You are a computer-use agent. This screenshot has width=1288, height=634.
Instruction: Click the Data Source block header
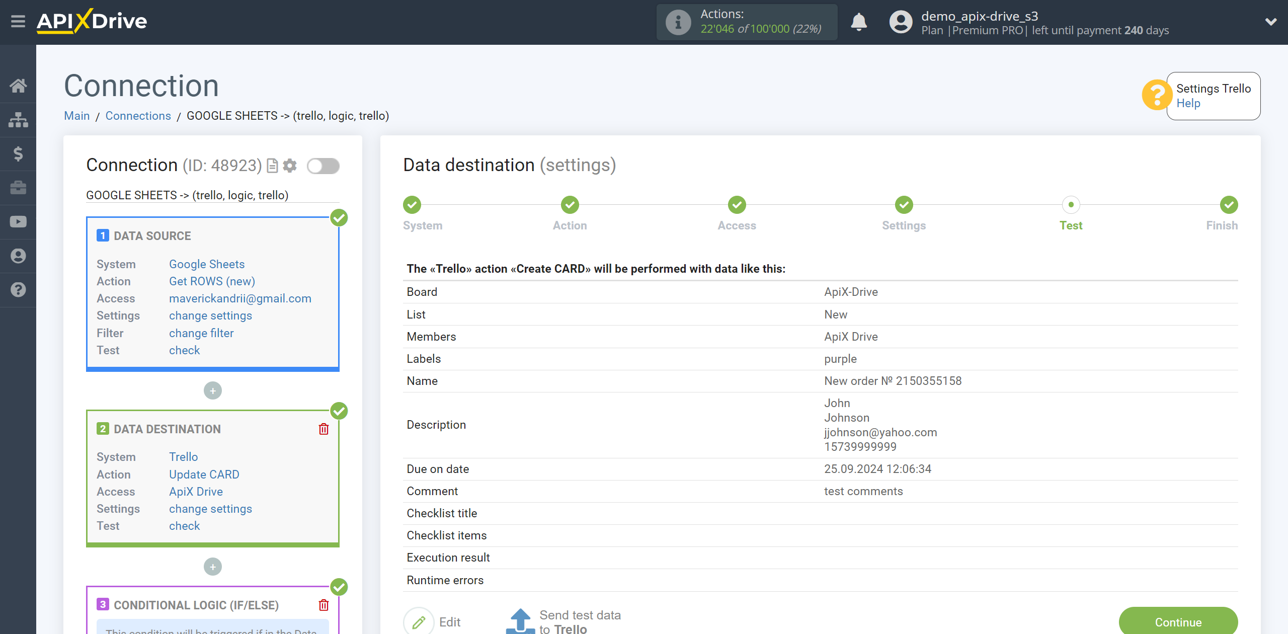152,236
